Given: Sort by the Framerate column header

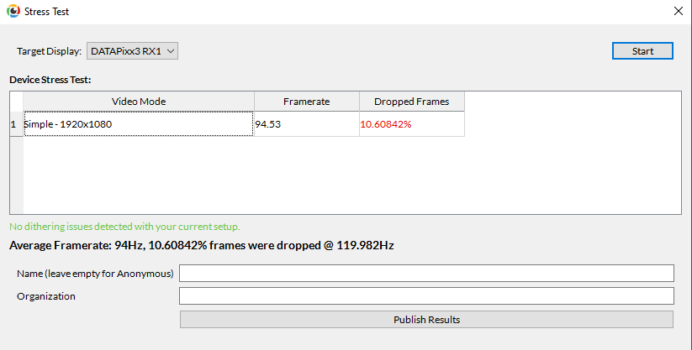Looking at the screenshot, I should (307, 102).
